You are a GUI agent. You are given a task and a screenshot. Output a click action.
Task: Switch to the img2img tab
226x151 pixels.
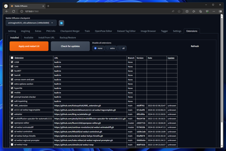click(26, 31)
